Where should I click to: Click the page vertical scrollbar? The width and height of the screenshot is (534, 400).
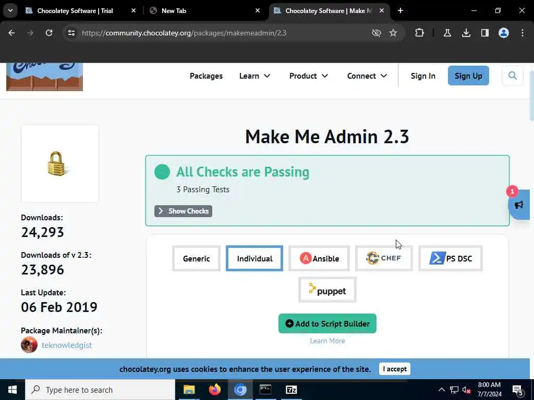tap(531, 95)
